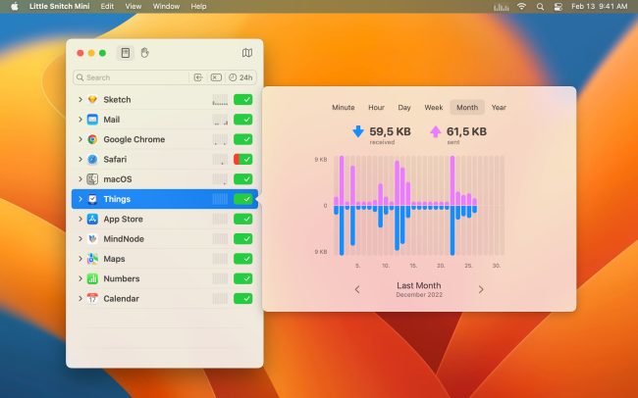Click the Calendar app icon
Screen dimensions: 638x398
(92, 299)
